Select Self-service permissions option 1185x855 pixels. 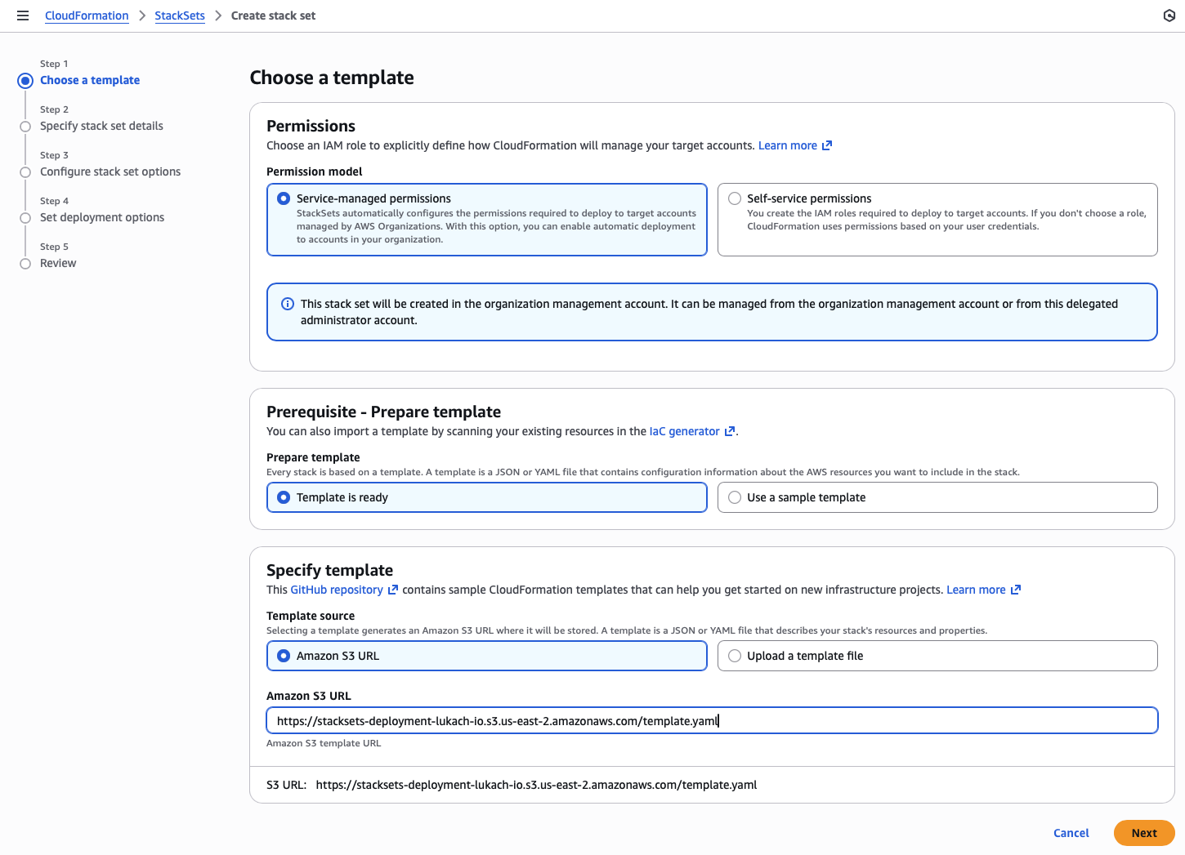[x=735, y=198]
